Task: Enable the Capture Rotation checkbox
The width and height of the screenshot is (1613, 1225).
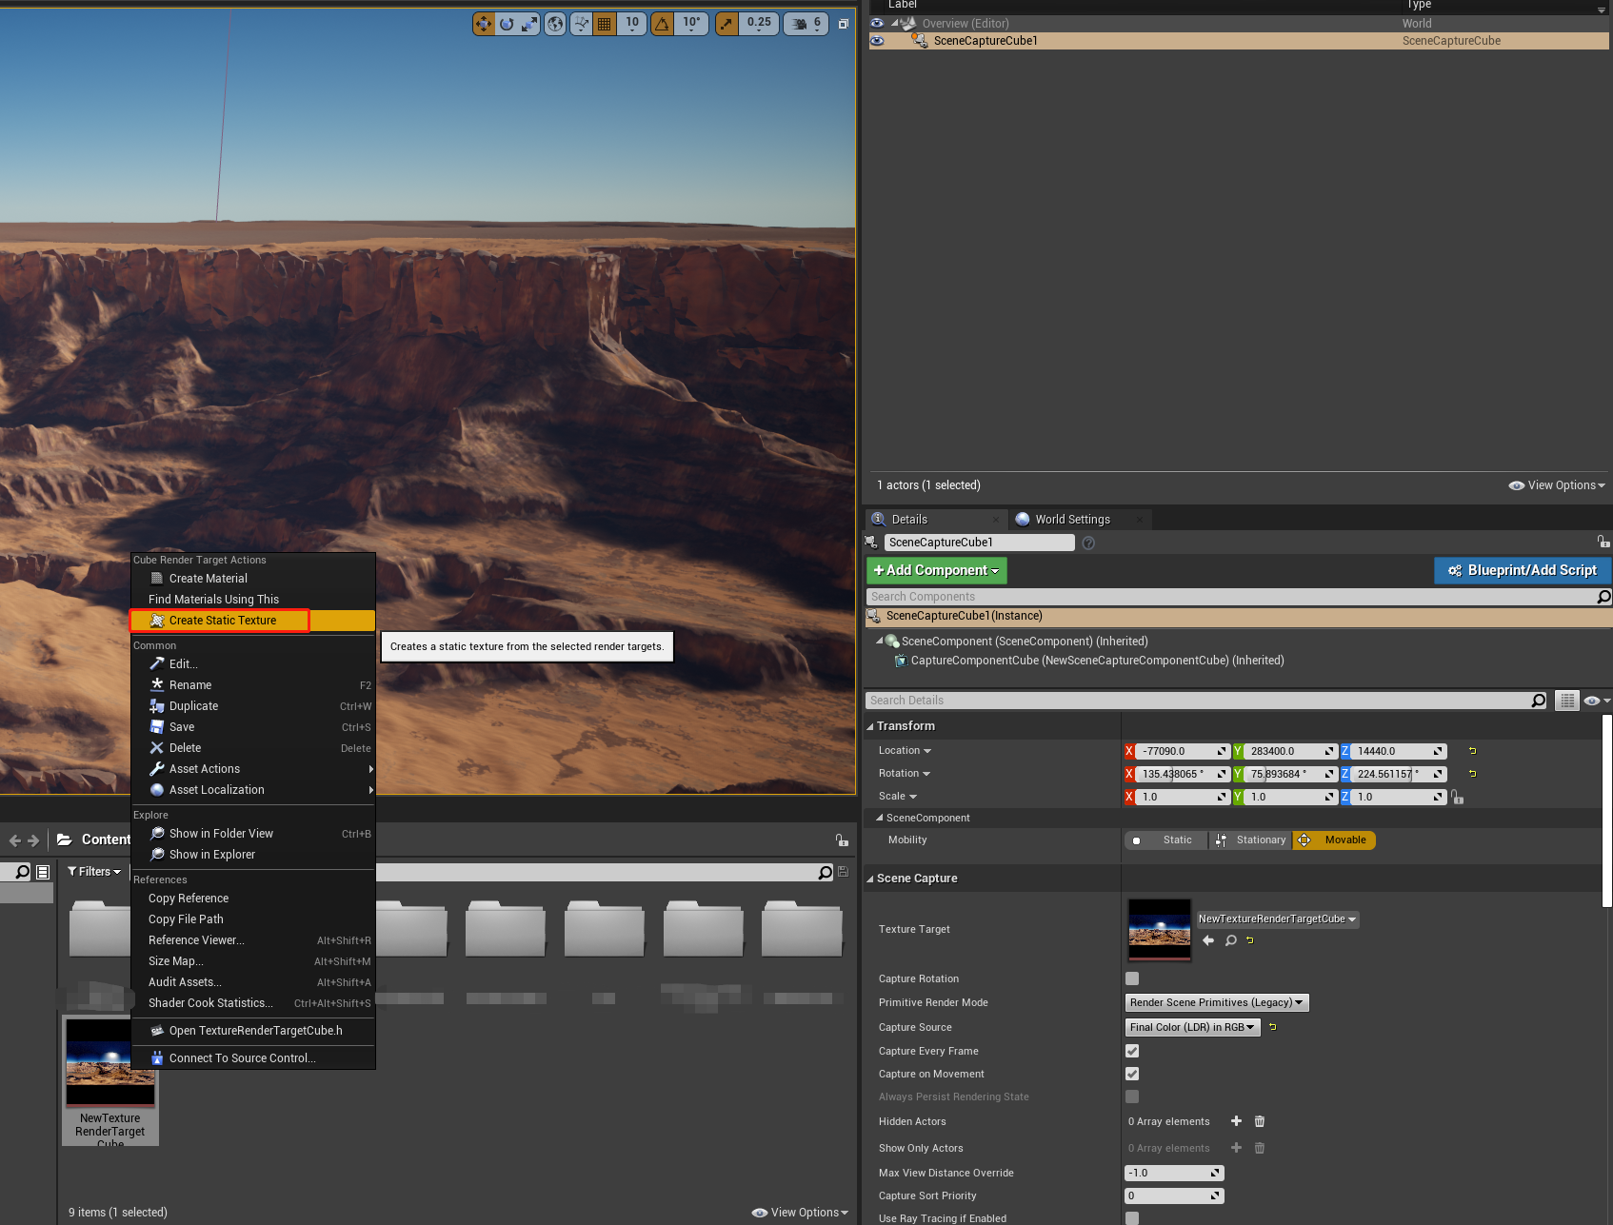Action: (x=1132, y=978)
